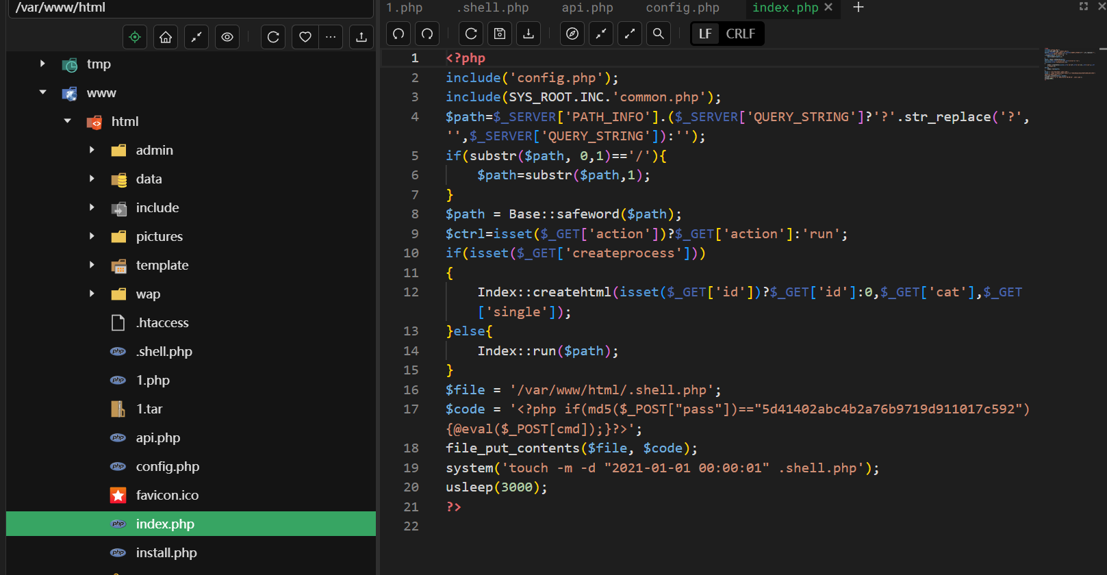Viewport: 1107px width, 575px height.
Task: Go to home directory in file panel
Action: pos(166,37)
